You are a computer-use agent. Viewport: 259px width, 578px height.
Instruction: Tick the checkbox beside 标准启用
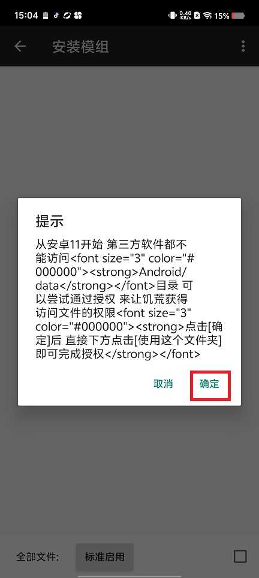point(240,556)
